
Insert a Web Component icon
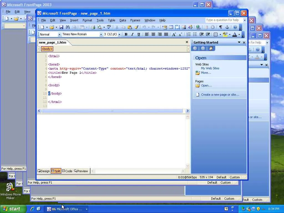pos(165,27)
